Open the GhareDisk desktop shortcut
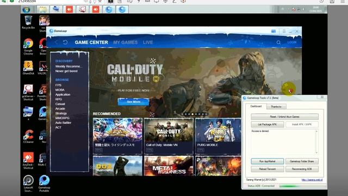 point(28,68)
